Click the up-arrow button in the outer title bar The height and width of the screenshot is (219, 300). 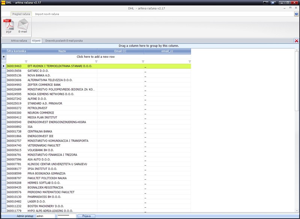[265, 3]
